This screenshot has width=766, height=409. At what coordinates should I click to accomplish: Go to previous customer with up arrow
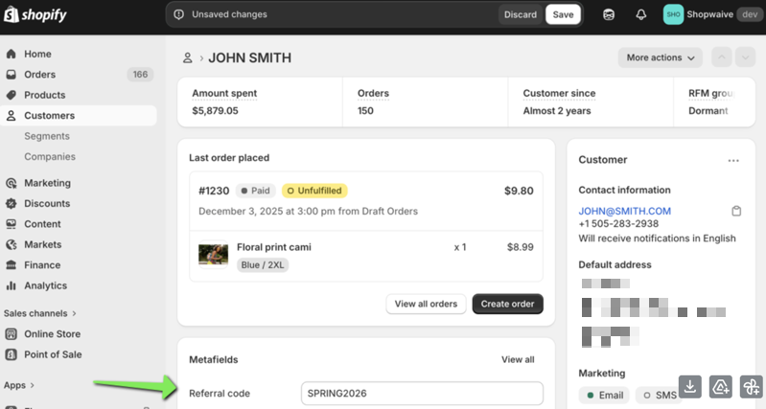(723, 57)
